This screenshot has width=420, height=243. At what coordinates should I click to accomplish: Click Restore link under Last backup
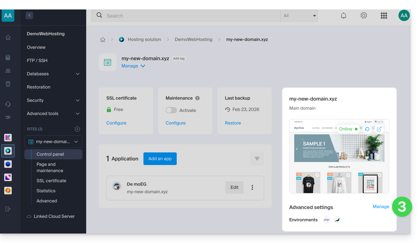coord(233,123)
